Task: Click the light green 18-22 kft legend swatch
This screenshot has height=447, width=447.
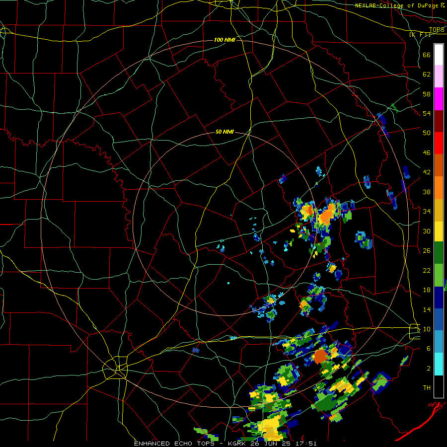Action: click(x=439, y=275)
